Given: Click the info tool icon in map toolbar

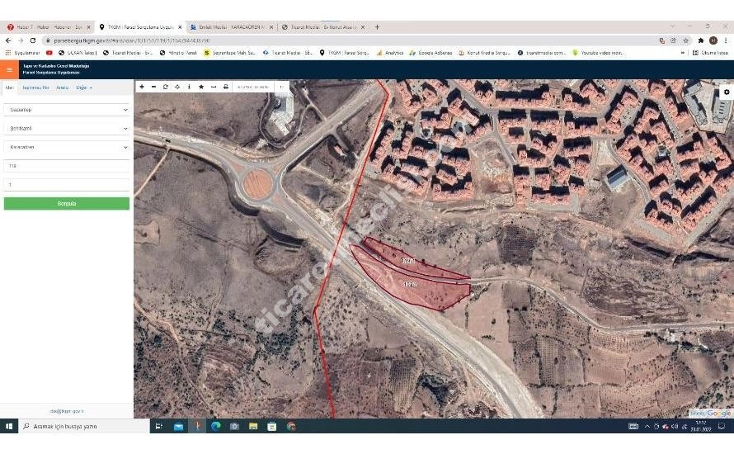Looking at the screenshot, I should point(189,87).
